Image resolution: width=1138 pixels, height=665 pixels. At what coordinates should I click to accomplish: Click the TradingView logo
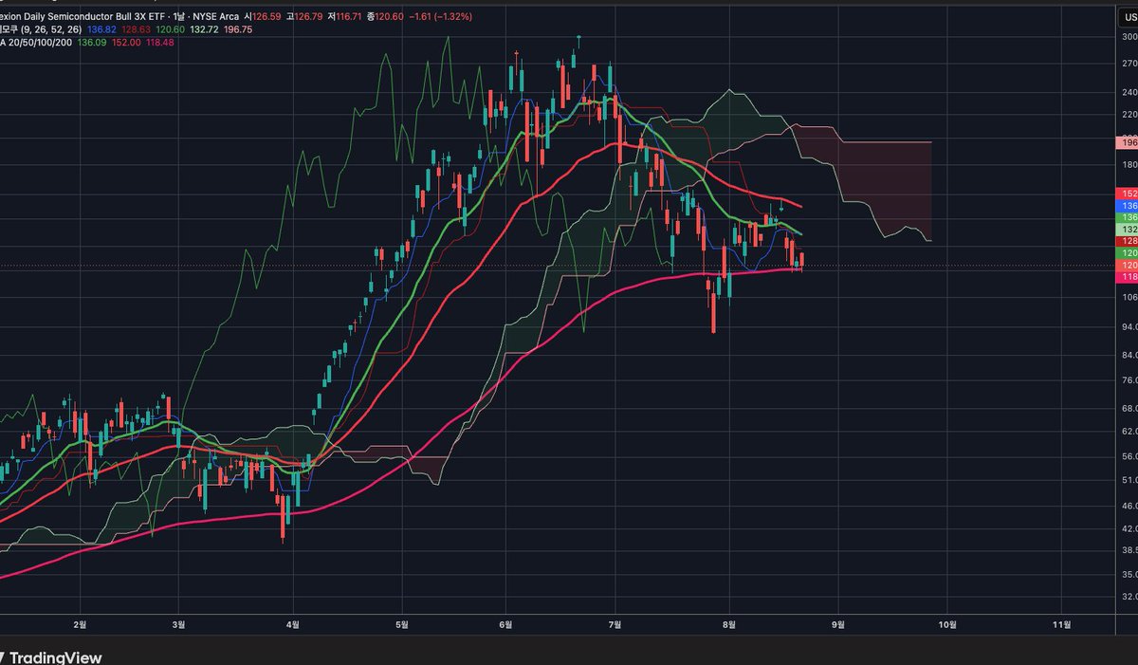[x=52, y=657]
